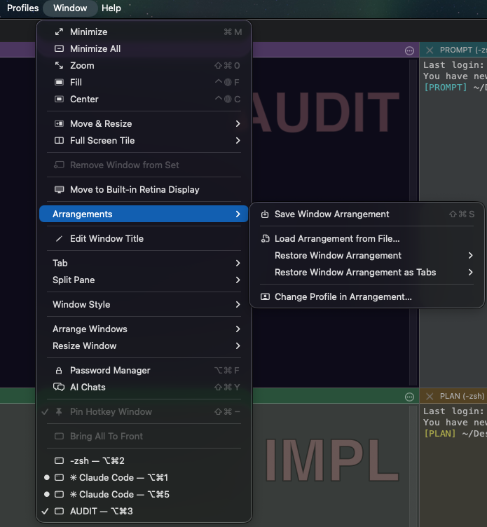Toggle the checked AUDIT window entry

(144, 511)
